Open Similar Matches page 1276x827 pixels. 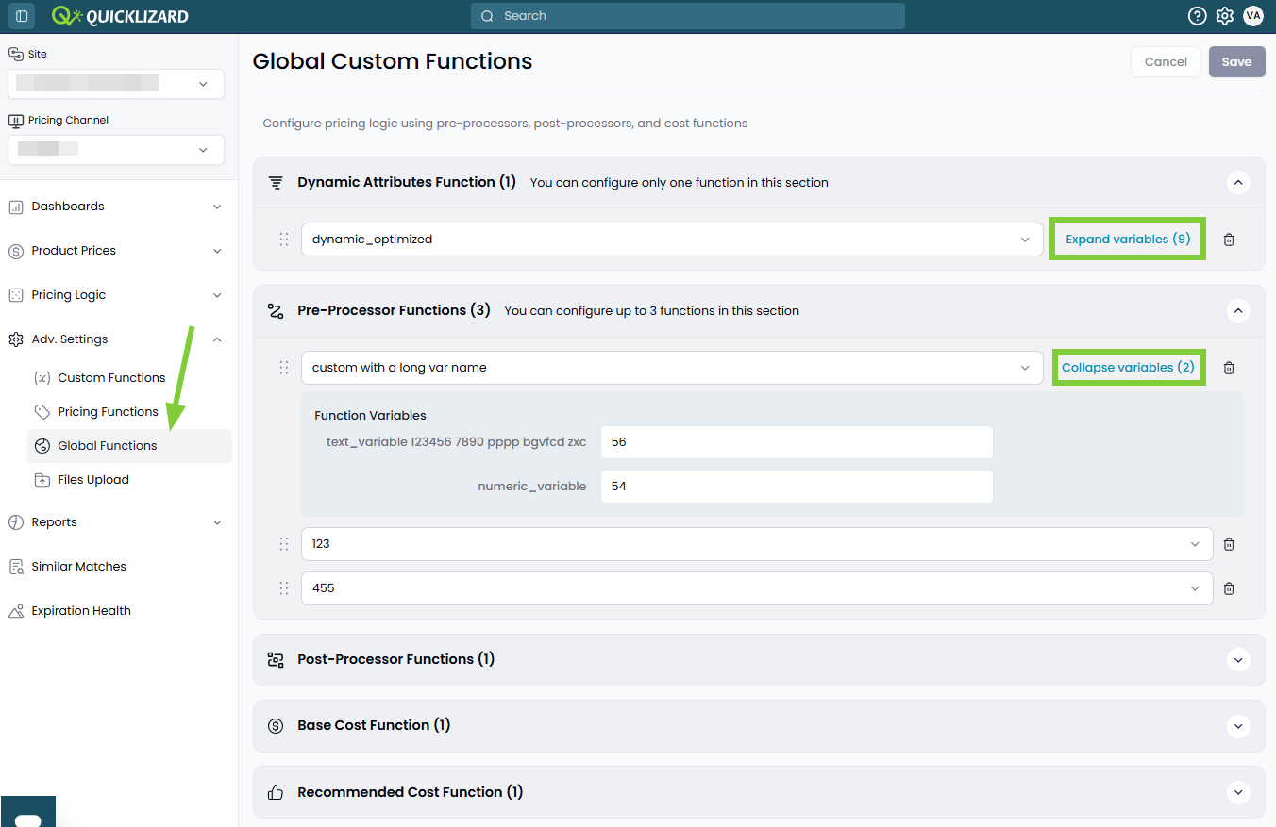click(x=78, y=567)
